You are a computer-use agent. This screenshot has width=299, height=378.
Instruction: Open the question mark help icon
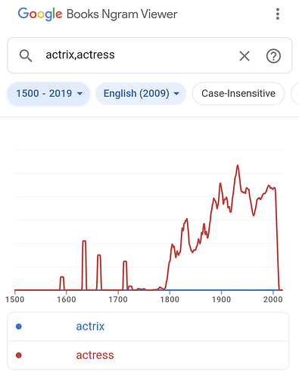[x=273, y=56]
